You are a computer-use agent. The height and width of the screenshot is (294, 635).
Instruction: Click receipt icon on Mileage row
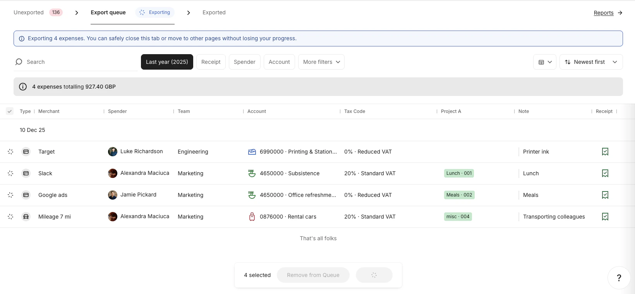pyautogui.click(x=605, y=217)
